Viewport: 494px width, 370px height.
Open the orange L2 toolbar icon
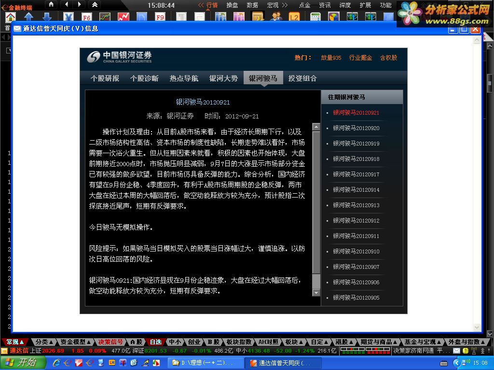pyautogui.click(x=294, y=17)
